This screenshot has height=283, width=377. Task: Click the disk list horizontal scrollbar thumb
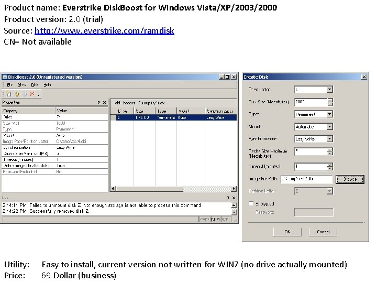[x=149, y=189]
